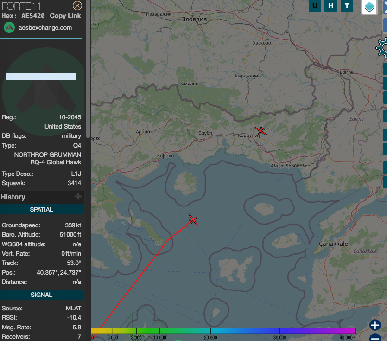Image resolution: width=387 pixels, height=341 pixels.
Task: Click the info panel vertical scrollbar
Action: point(88,69)
